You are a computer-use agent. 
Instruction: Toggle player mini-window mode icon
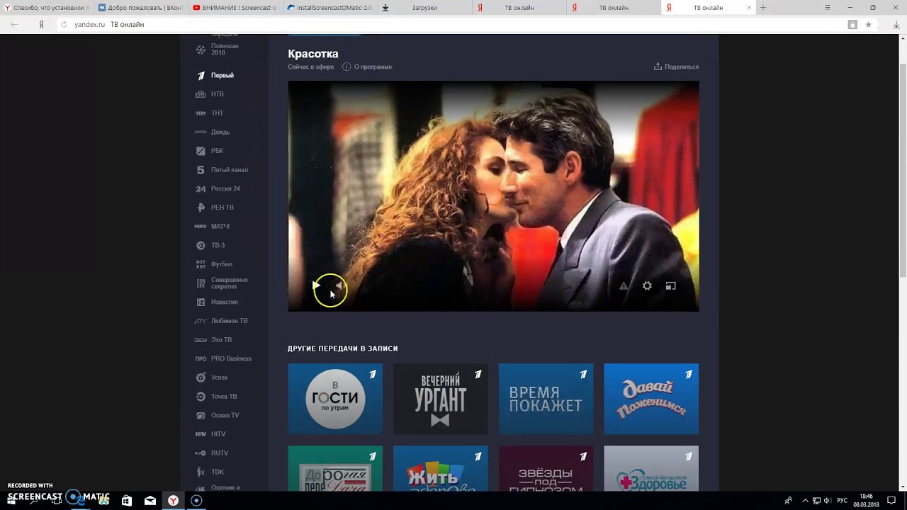670,286
